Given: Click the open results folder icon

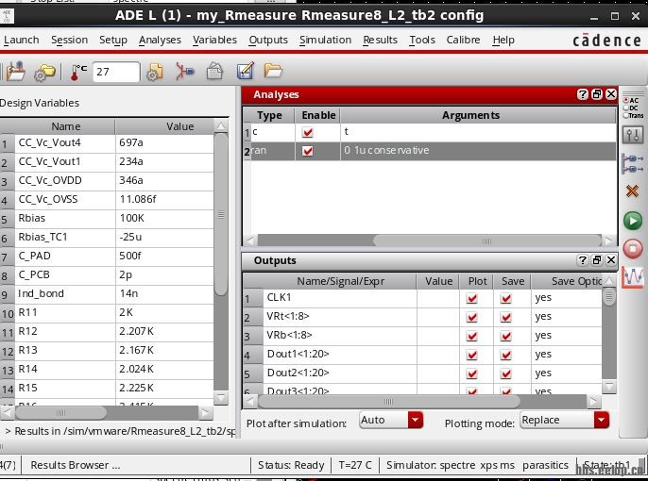Looking at the screenshot, I should click(273, 71).
